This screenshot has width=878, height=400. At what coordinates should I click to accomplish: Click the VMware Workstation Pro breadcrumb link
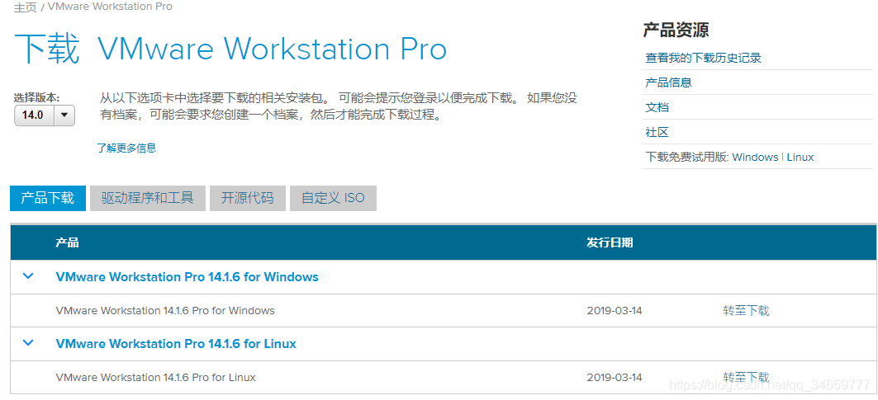click(x=111, y=7)
